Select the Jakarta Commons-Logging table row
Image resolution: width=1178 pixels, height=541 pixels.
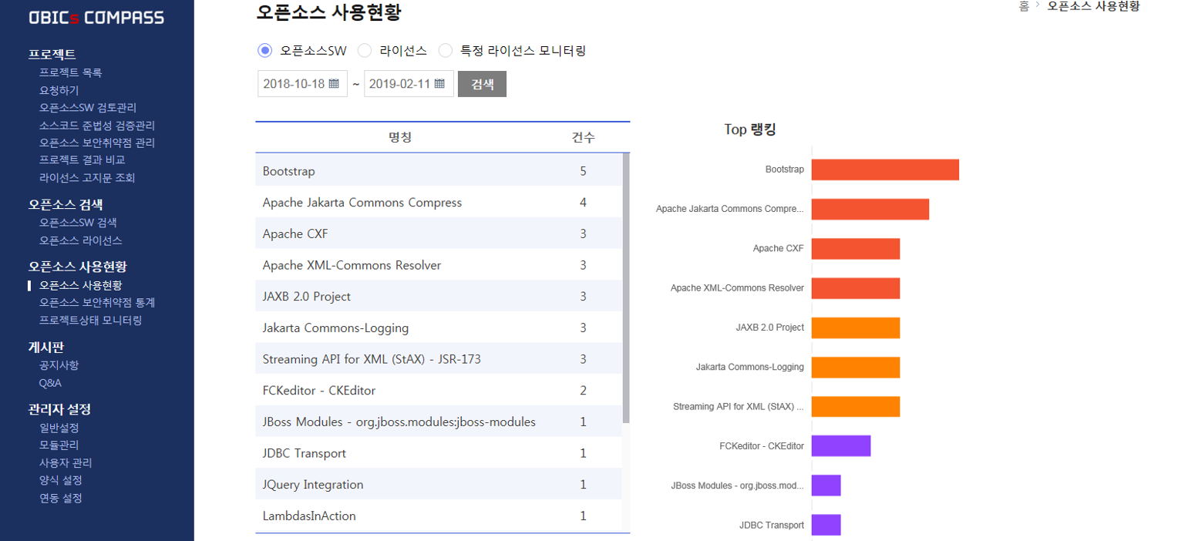coord(439,328)
